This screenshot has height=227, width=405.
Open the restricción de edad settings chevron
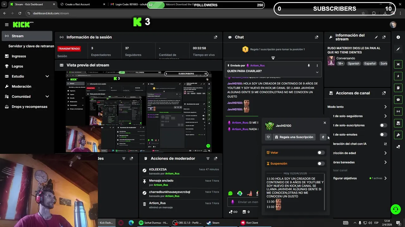pos(385,153)
